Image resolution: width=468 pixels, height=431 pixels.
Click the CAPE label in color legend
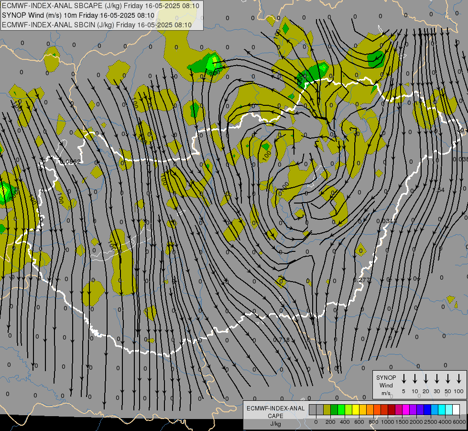point(275,416)
